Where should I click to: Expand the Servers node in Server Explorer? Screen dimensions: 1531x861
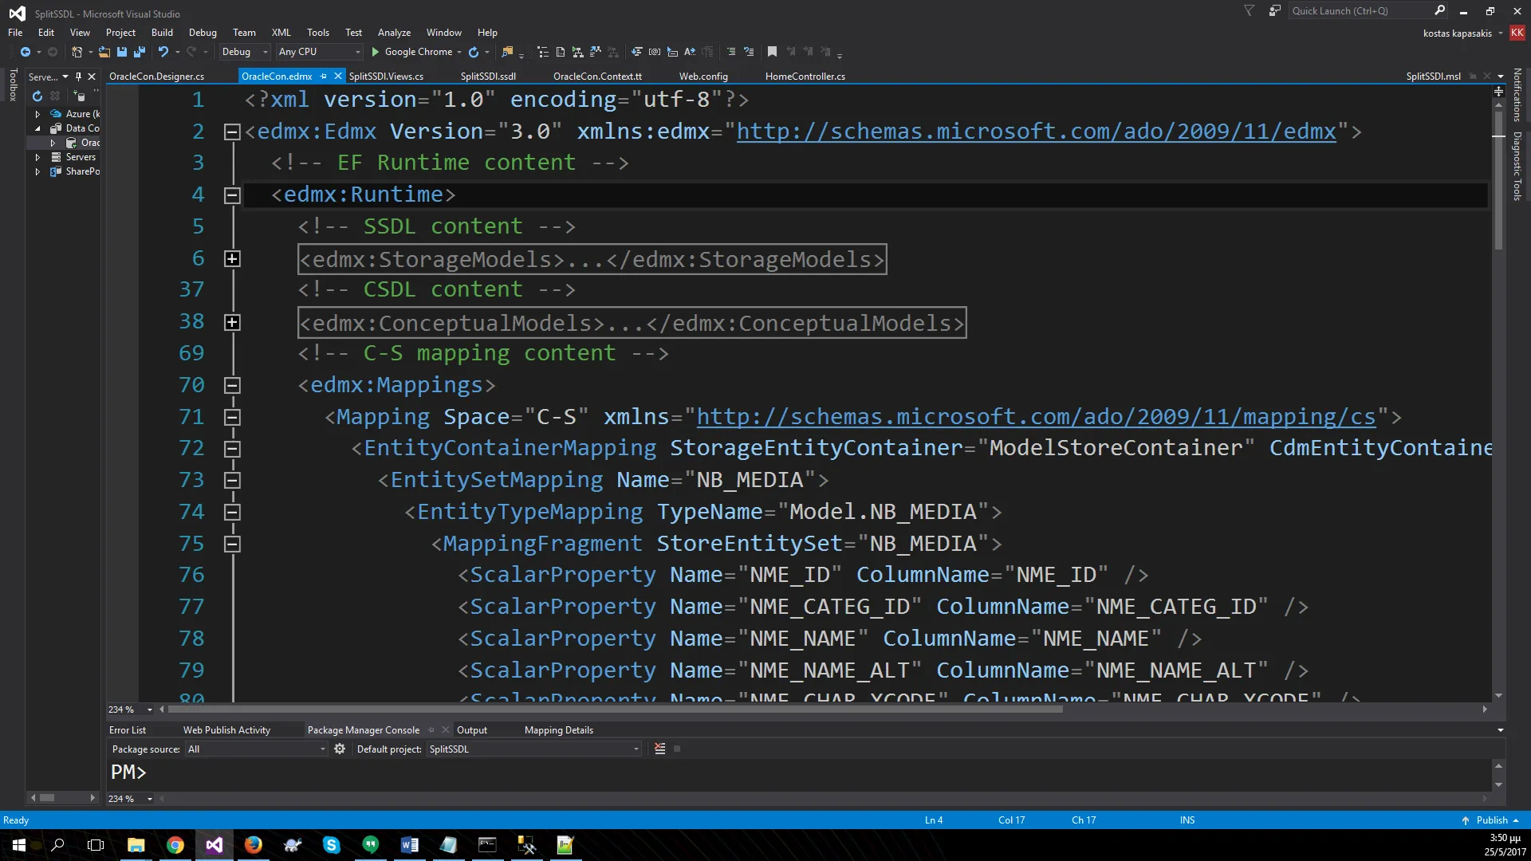[x=37, y=157]
